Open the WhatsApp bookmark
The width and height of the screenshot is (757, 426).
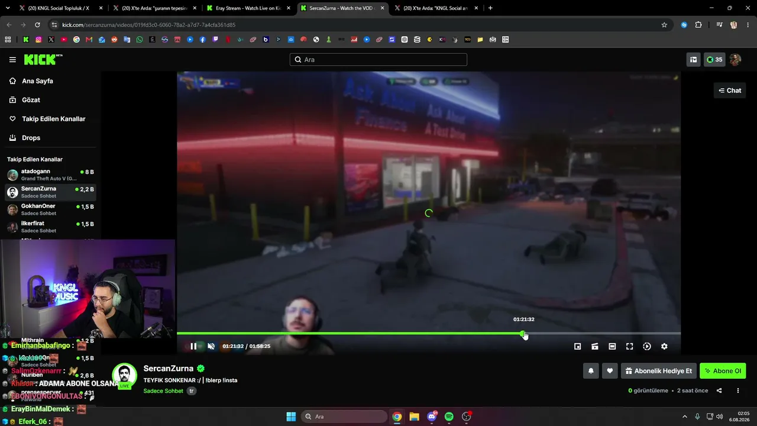(140, 40)
